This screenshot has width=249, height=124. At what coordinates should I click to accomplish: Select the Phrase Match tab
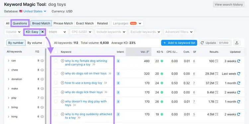pos(63,23)
